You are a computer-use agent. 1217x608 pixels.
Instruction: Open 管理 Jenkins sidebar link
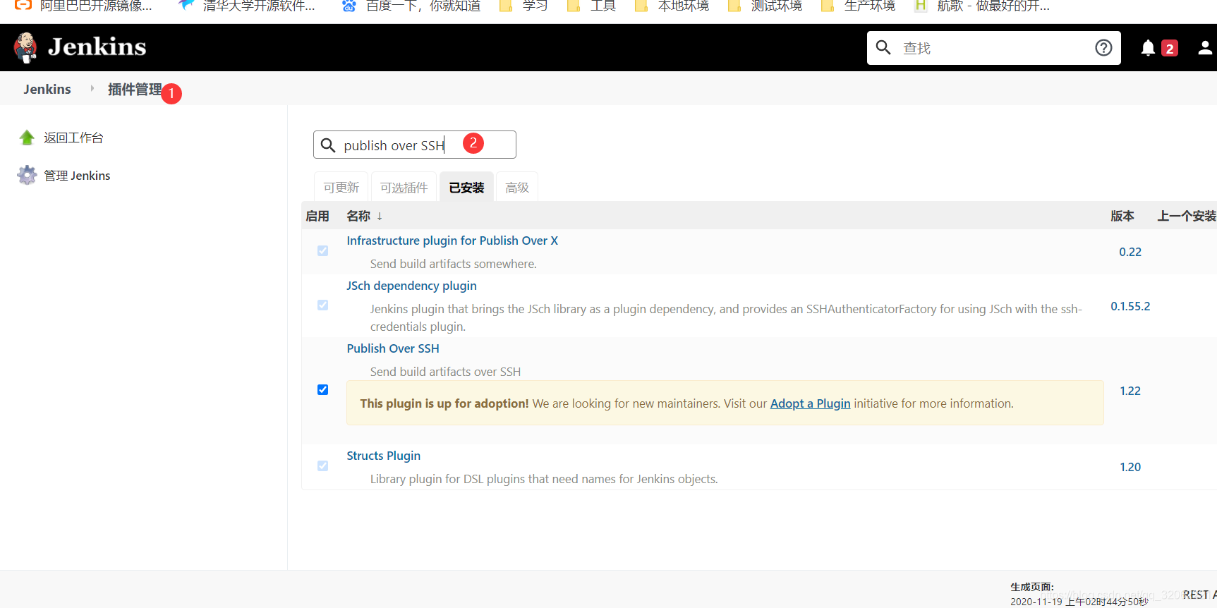77,176
